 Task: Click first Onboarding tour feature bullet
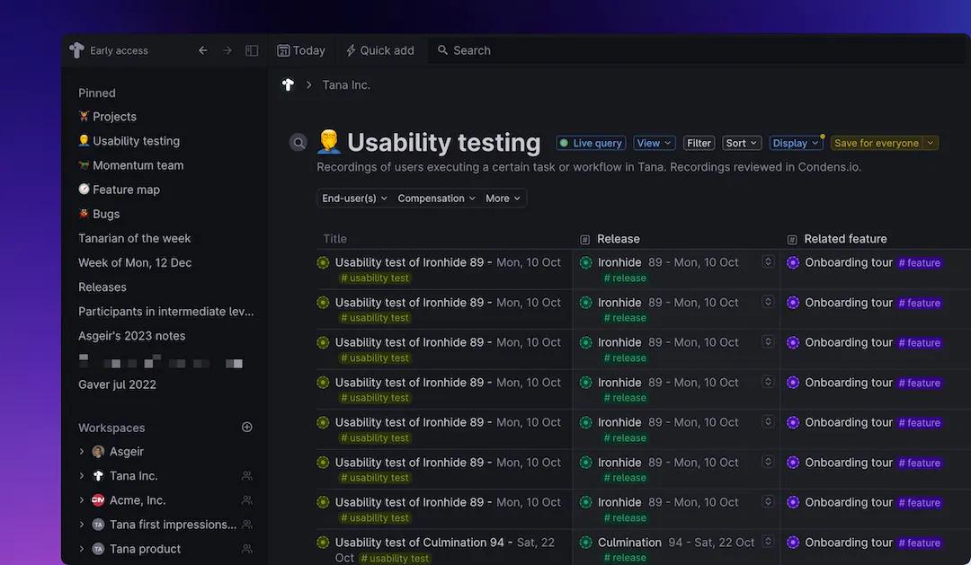pos(793,262)
